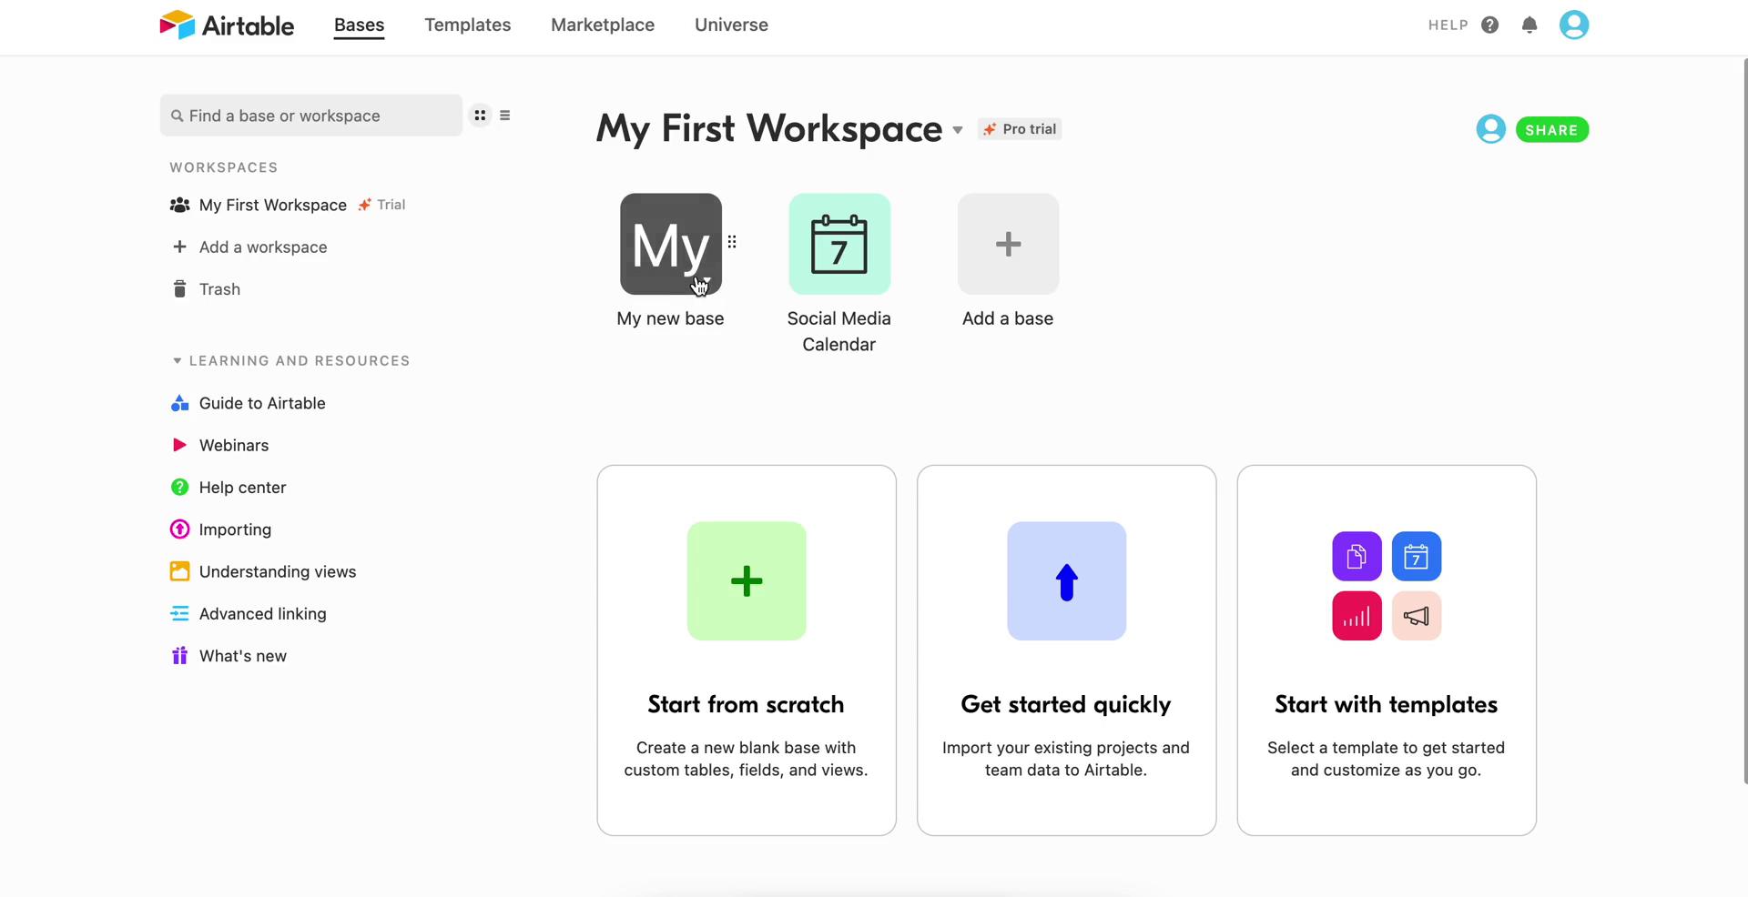
Task: Open the My new base icon
Action: click(671, 244)
